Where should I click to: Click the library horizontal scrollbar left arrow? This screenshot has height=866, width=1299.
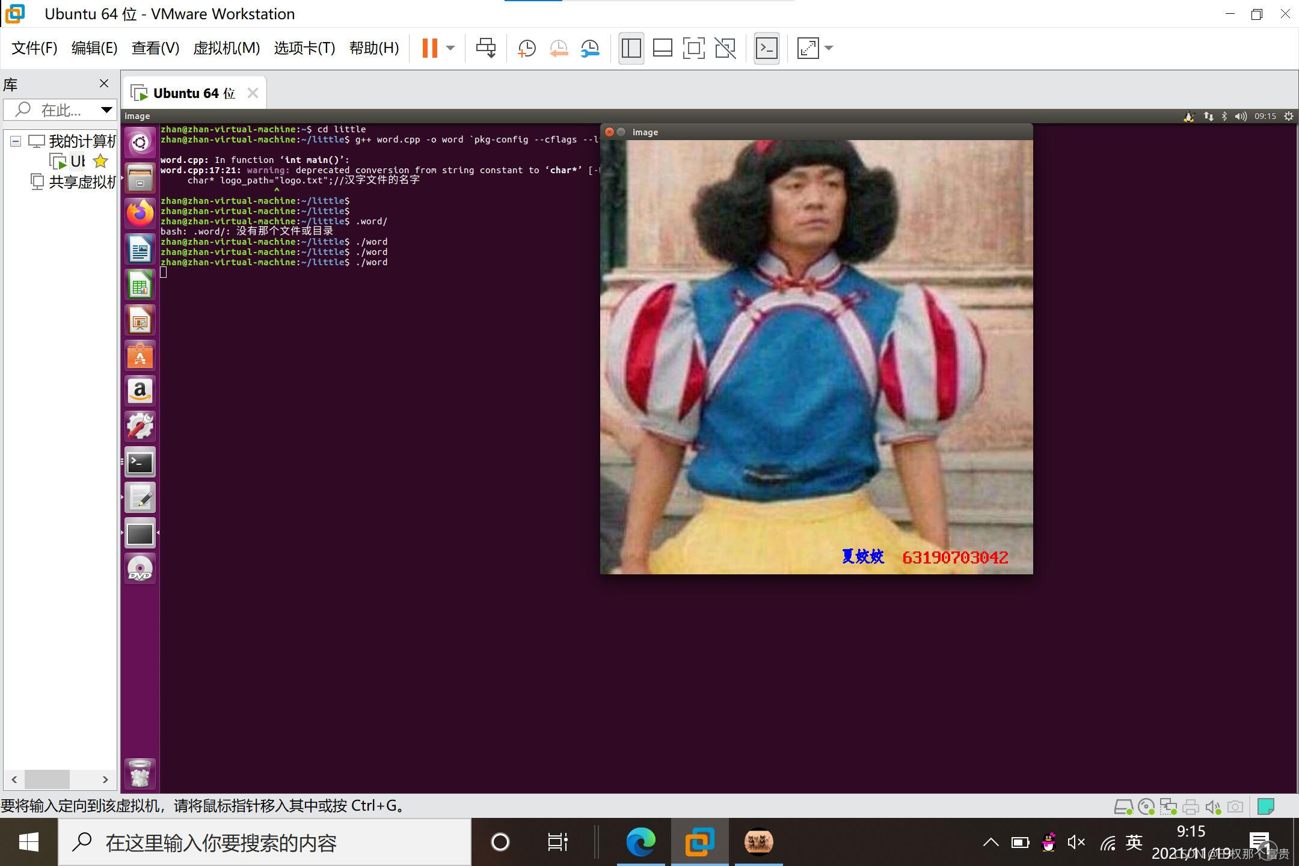[x=14, y=779]
